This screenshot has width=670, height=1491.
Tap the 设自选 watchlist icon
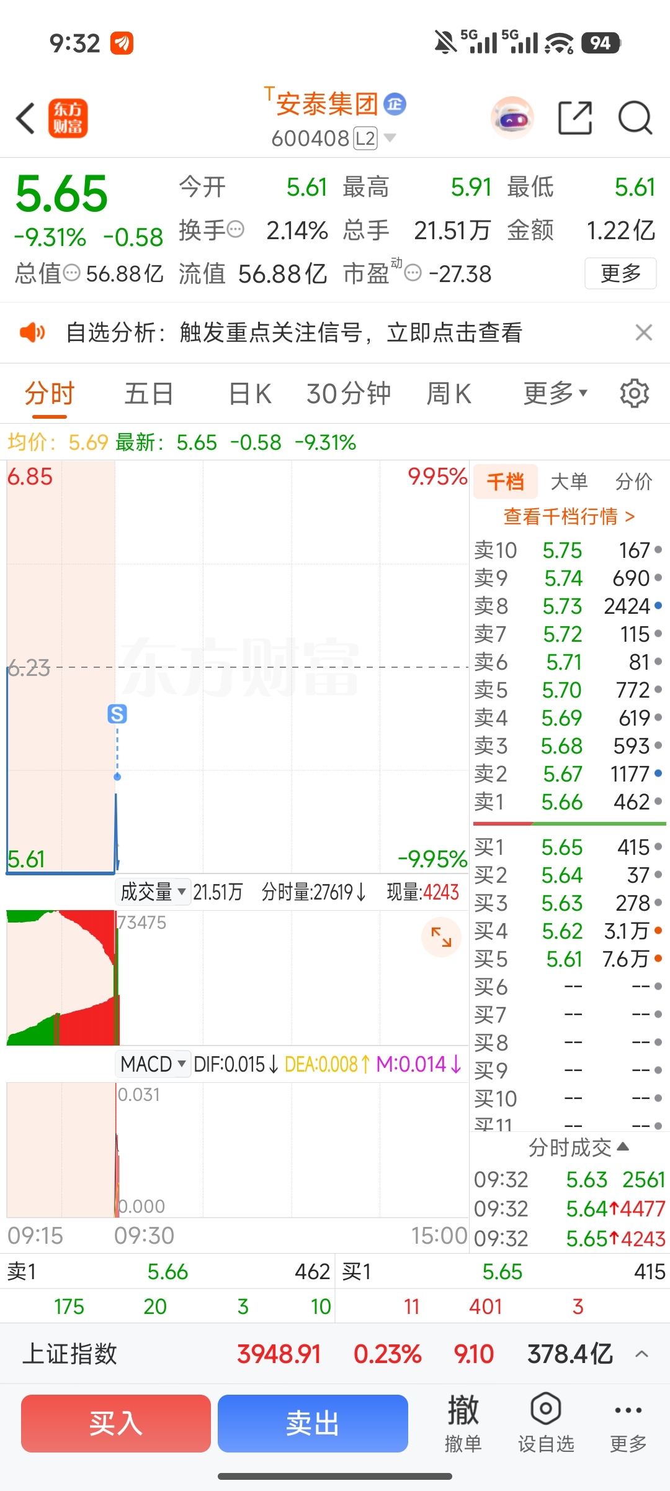[546, 1423]
